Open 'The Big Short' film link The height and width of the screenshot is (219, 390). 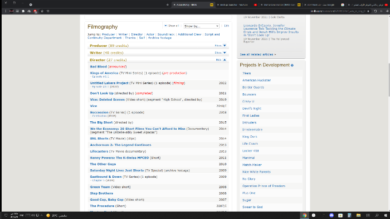pos(102,122)
